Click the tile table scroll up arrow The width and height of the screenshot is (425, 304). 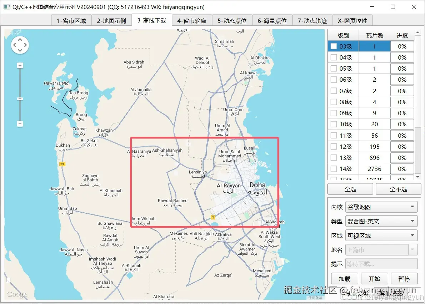point(418,32)
